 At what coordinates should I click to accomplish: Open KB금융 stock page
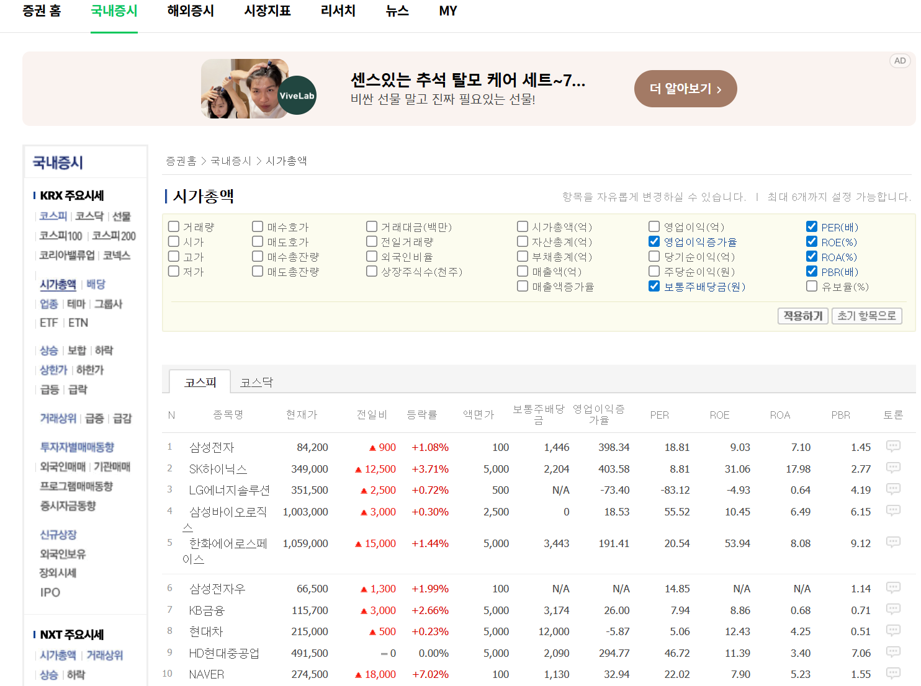pos(207,610)
